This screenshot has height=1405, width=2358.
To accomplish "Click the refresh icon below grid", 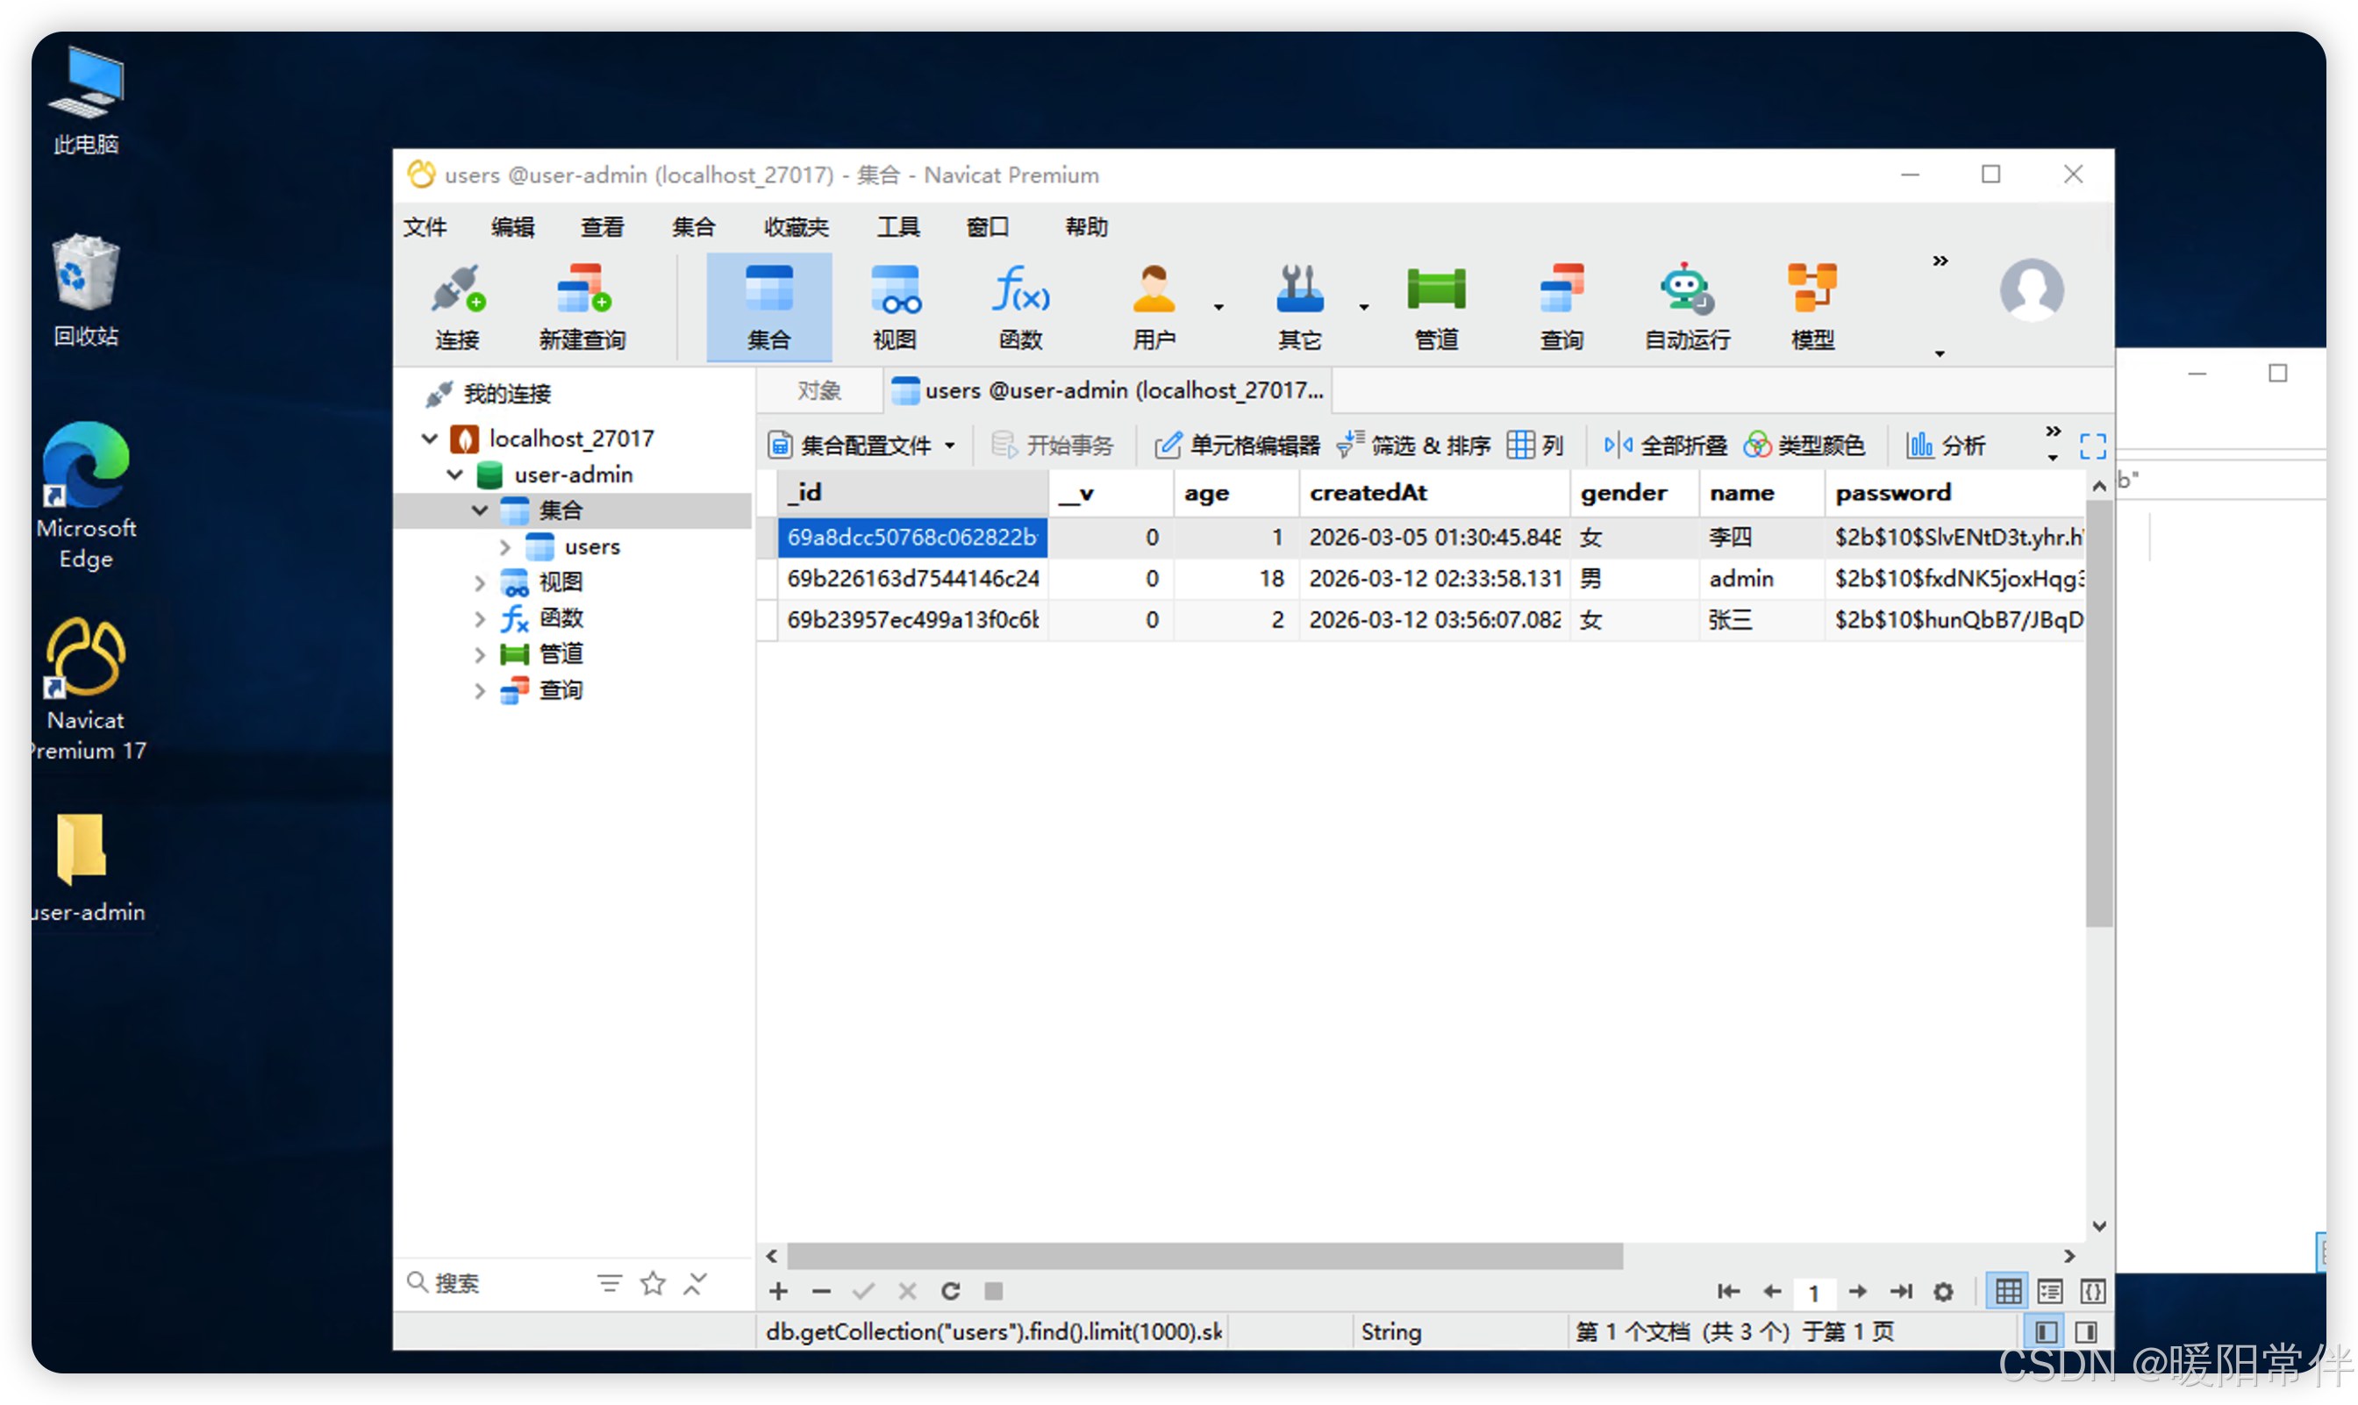I will pos(951,1290).
